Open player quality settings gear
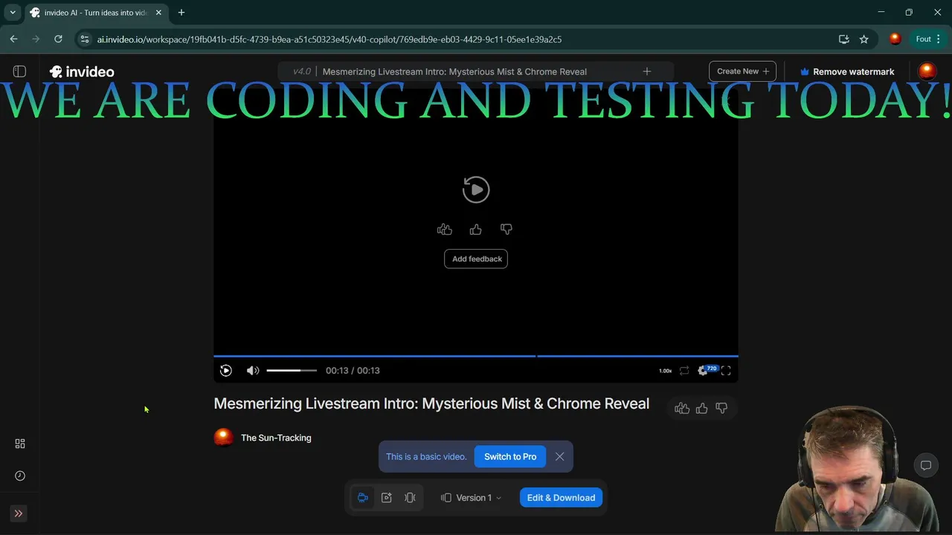Image resolution: width=952 pixels, height=535 pixels. pyautogui.click(x=703, y=371)
